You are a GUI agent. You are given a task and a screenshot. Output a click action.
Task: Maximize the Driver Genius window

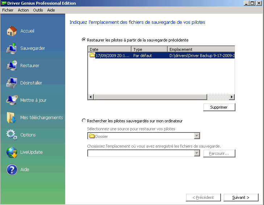point(252,3)
